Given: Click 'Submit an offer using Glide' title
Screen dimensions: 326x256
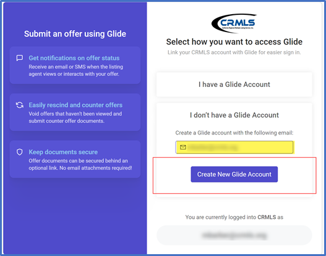Looking at the screenshot, I should click(x=75, y=34).
